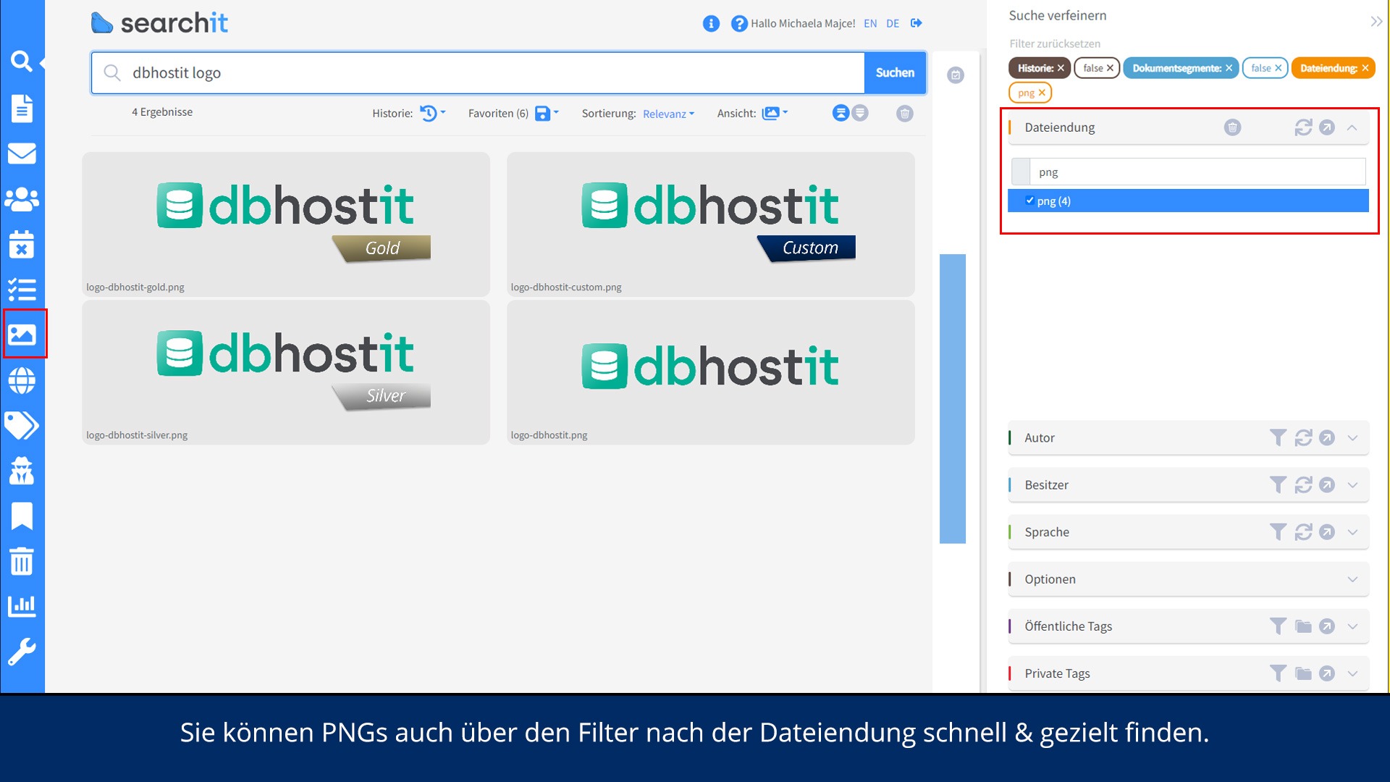Click the logout icon in the header

916,23
